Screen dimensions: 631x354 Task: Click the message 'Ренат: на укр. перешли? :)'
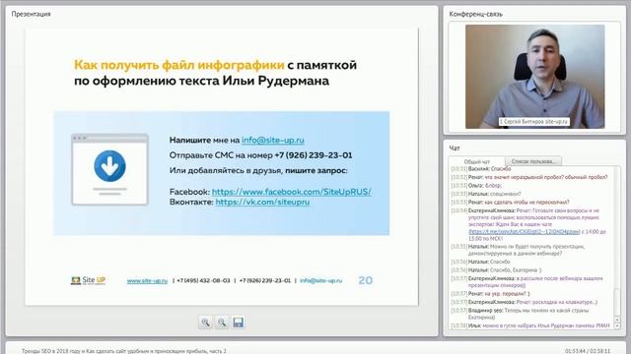click(x=491, y=294)
